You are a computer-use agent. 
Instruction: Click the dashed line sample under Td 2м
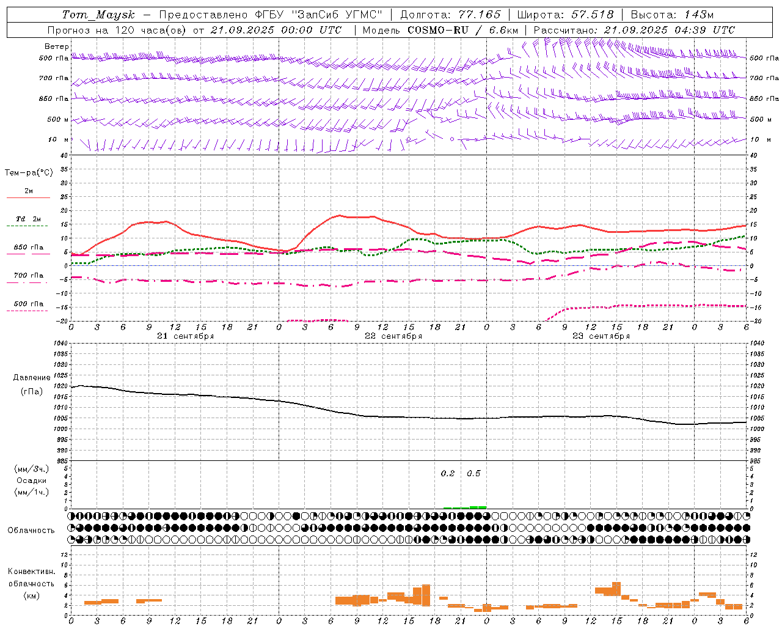point(27,226)
